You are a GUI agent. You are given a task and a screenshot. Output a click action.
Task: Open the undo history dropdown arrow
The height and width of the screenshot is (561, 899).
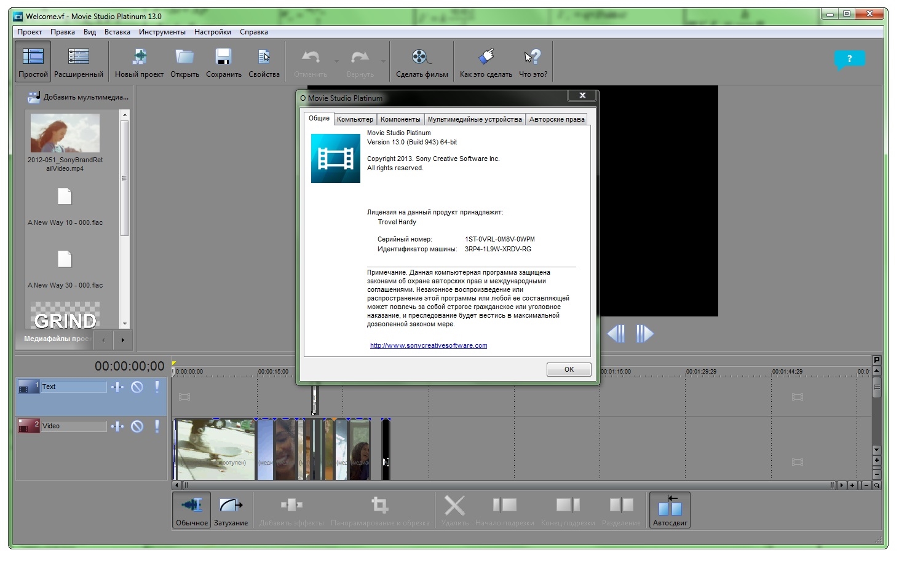tap(336, 61)
